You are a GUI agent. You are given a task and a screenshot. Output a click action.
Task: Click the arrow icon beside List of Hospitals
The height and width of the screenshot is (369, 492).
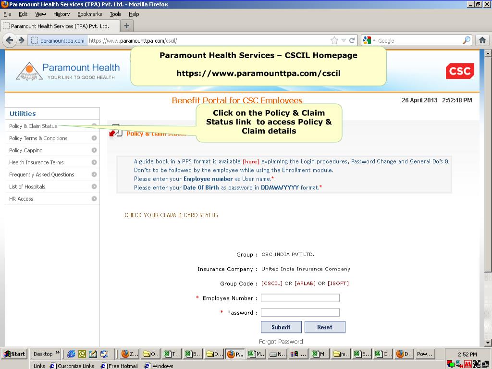(94, 186)
